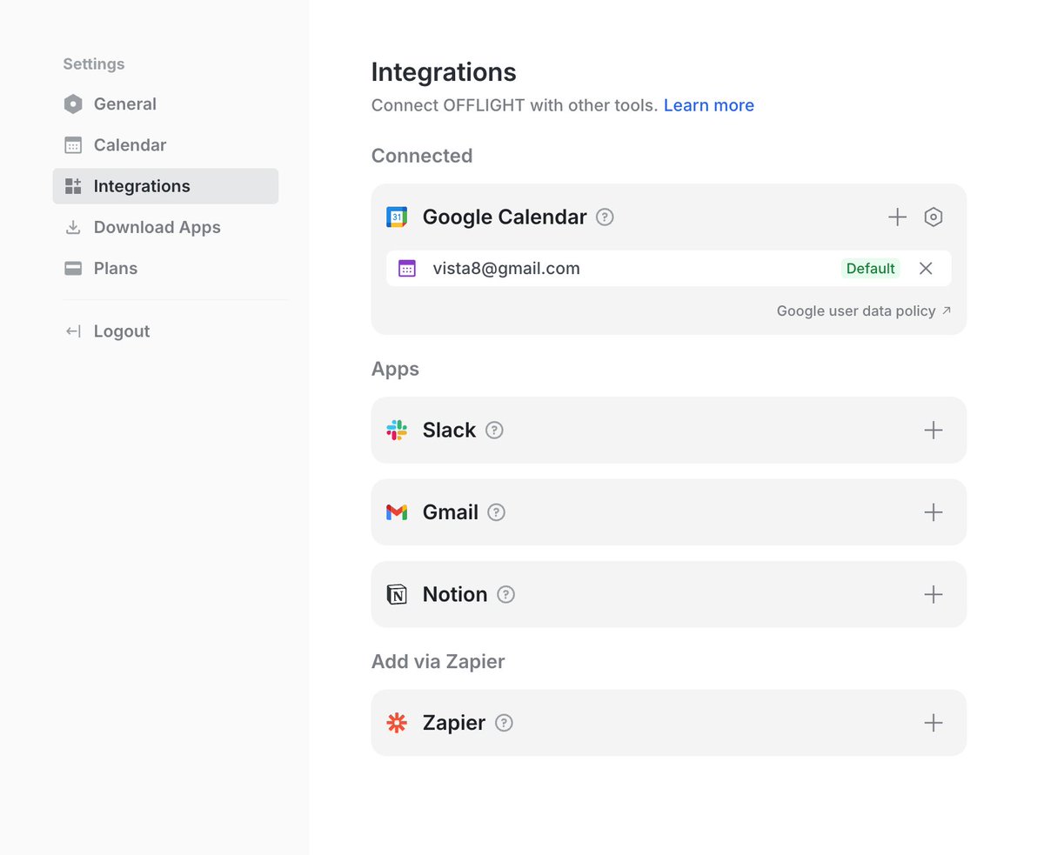The width and height of the screenshot is (1044, 855).
Task: Click the Zapier help question mark
Action: click(x=504, y=723)
